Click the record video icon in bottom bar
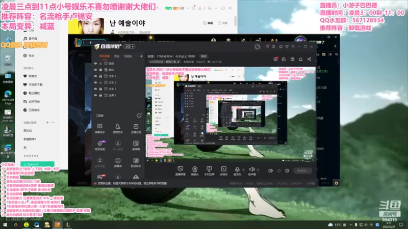 pyautogui.click(x=271, y=170)
